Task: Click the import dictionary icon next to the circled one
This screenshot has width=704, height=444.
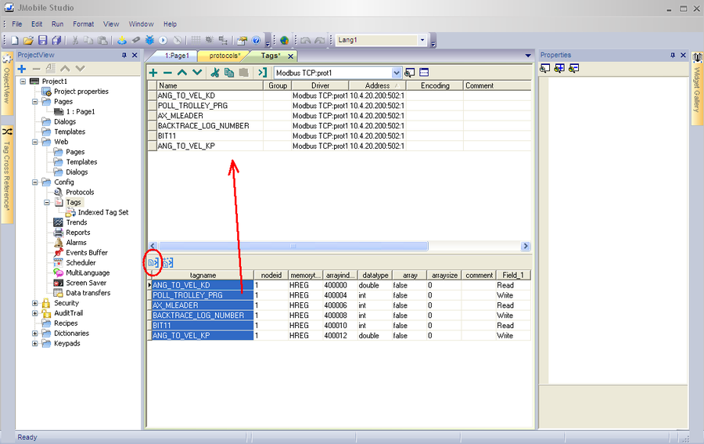Action: (167, 262)
